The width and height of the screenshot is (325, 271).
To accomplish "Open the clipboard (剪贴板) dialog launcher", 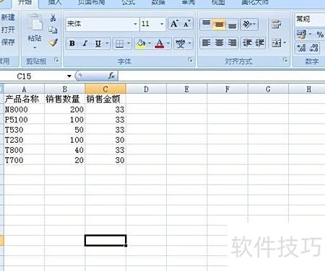I will click(56, 60).
